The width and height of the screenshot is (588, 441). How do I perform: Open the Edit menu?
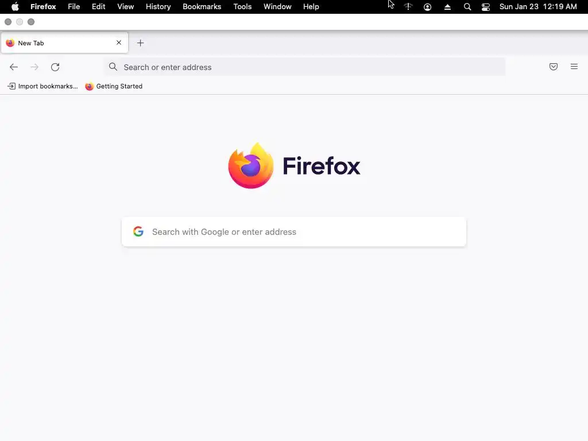[x=99, y=6]
